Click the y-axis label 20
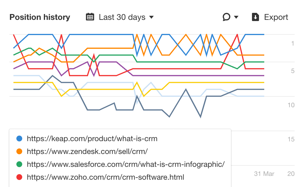Viewport: 304px width, 187px height. (x=291, y=174)
